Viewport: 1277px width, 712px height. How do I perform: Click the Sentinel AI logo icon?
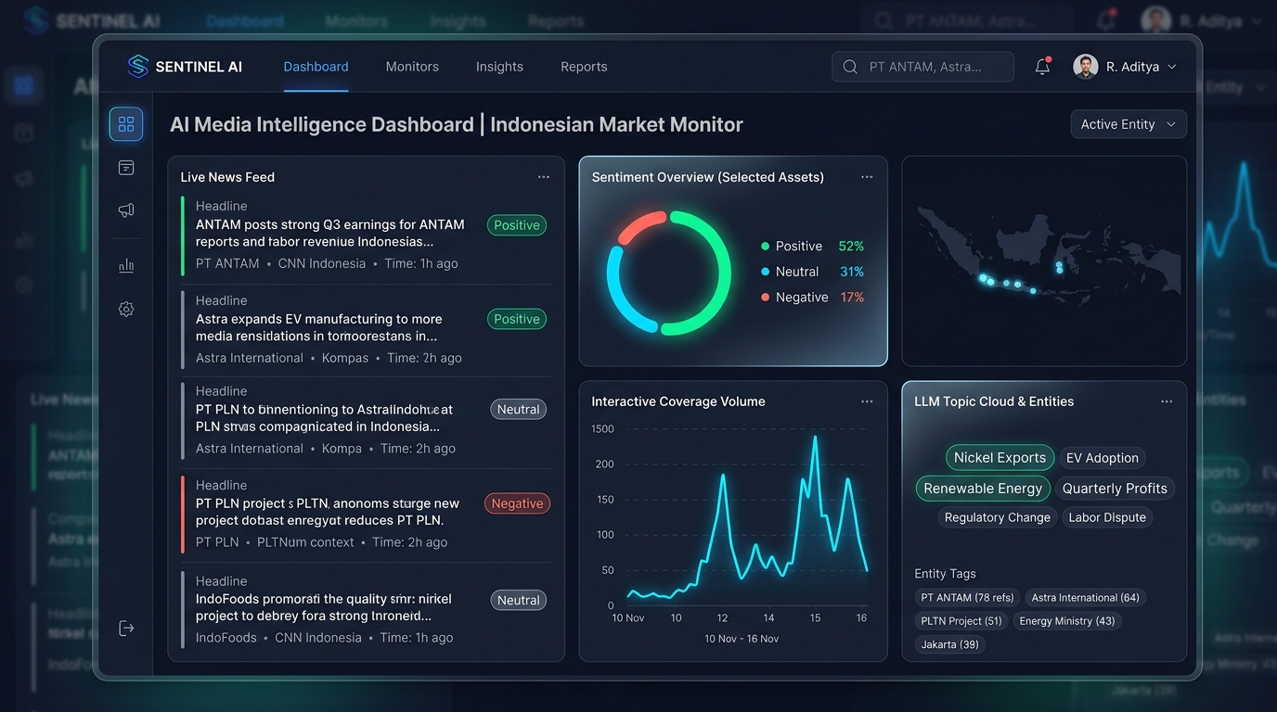tap(138, 66)
